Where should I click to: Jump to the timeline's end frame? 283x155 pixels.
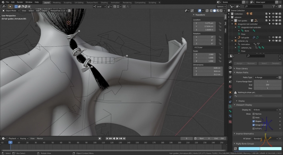(x=124, y=138)
